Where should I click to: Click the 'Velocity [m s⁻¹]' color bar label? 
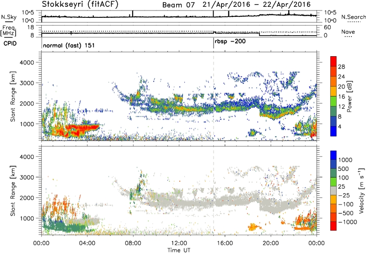tap(361, 190)
